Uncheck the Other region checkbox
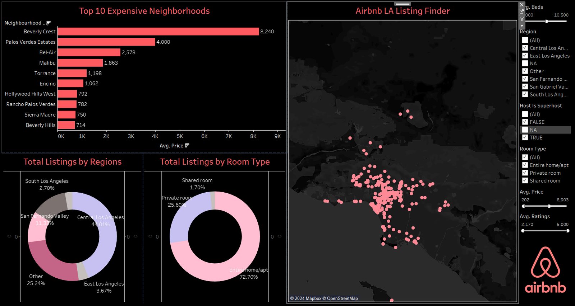 click(x=525, y=71)
